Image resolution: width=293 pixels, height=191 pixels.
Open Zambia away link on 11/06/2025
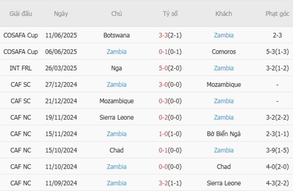(x=224, y=35)
